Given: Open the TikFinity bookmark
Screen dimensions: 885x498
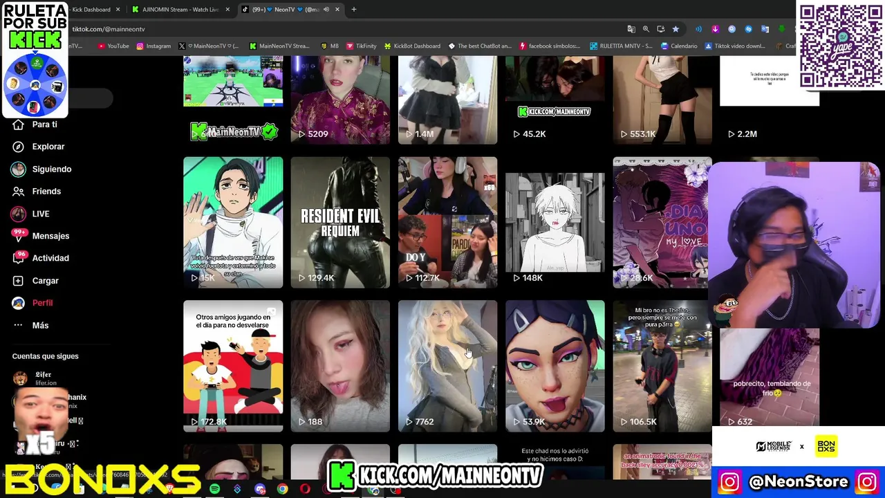Looking at the screenshot, I should click(361, 46).
